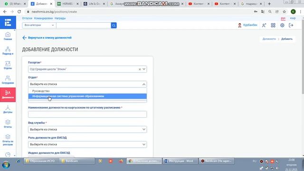The width and height of the screenshot is (304, 171).
Task: Open the Вид службы dropdown
Action: point(87,129)
